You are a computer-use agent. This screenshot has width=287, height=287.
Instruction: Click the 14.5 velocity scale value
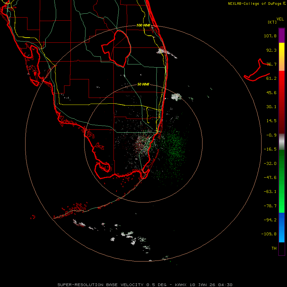(x=271, y=121)
